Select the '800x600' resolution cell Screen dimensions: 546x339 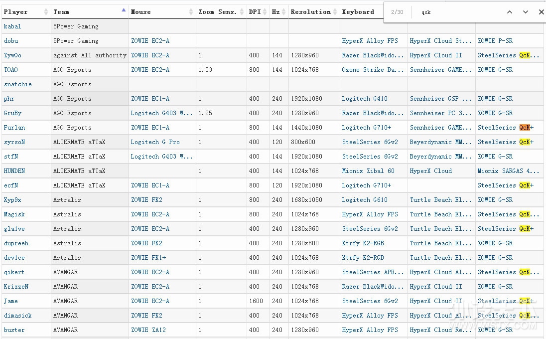pos(314,142)
